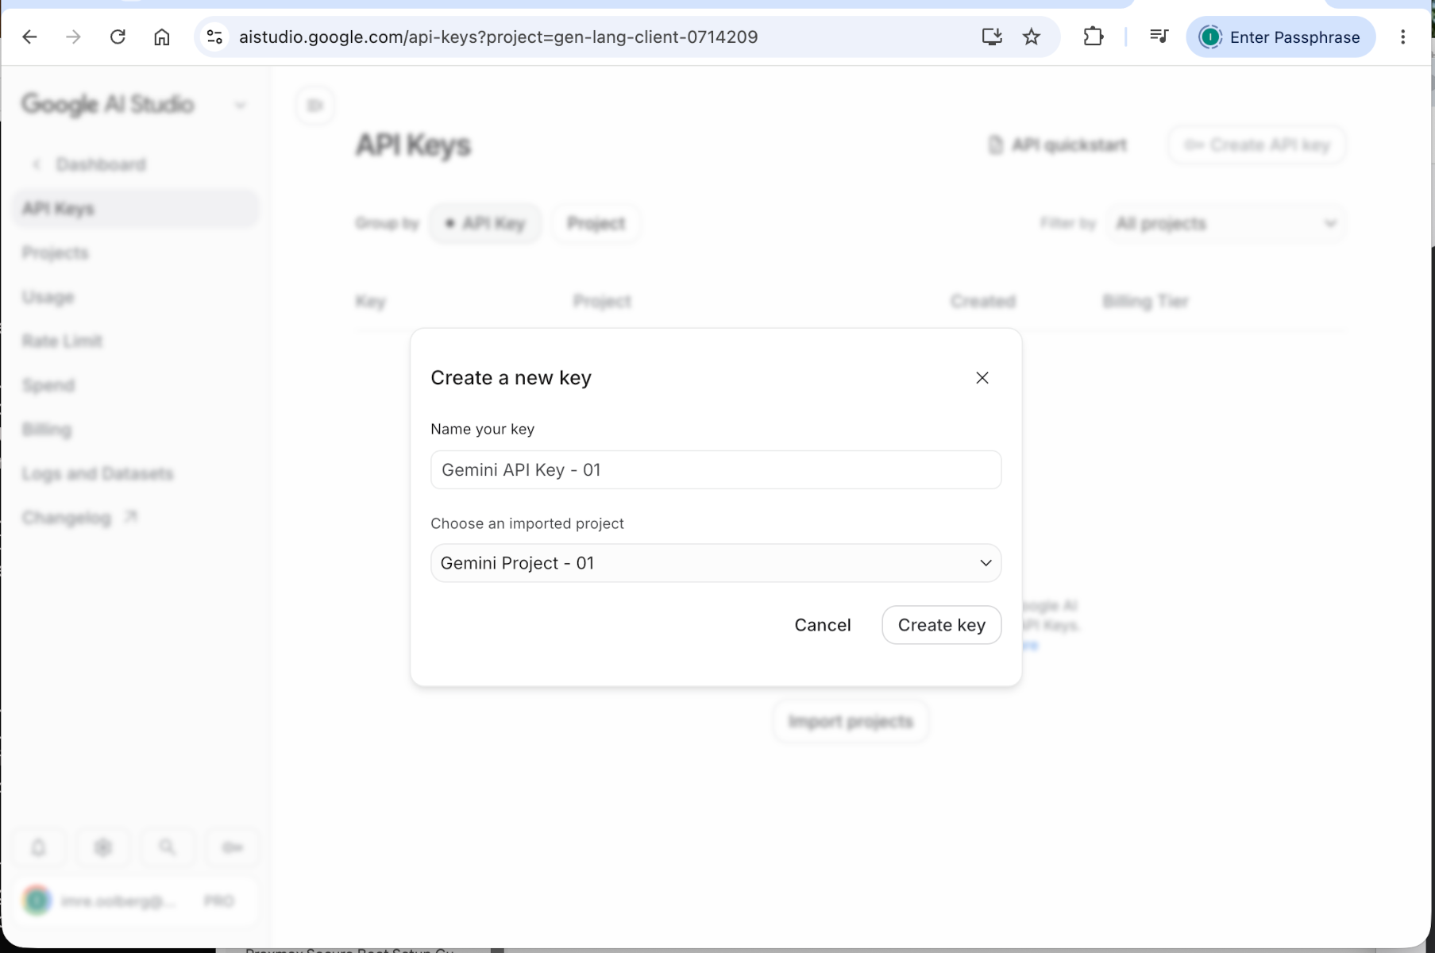Group by Project option
Screen dimensions: 1435x953
pyautogui.click(x=596, y=224)
